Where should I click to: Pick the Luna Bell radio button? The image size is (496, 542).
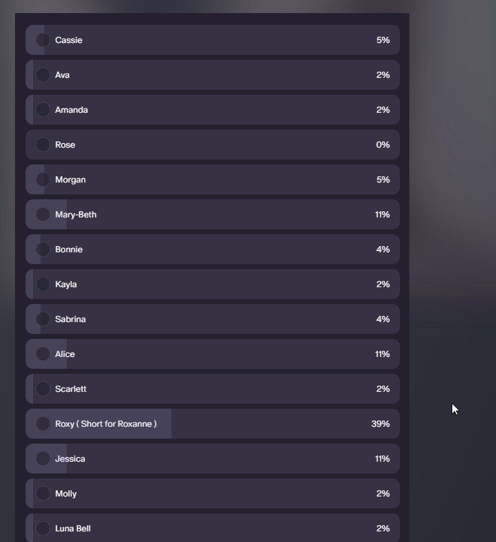[43, 528]
